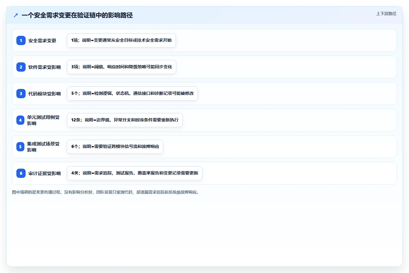Select step number badge 4
Screen dimensions: 409x273
click(x=20, y=120)
